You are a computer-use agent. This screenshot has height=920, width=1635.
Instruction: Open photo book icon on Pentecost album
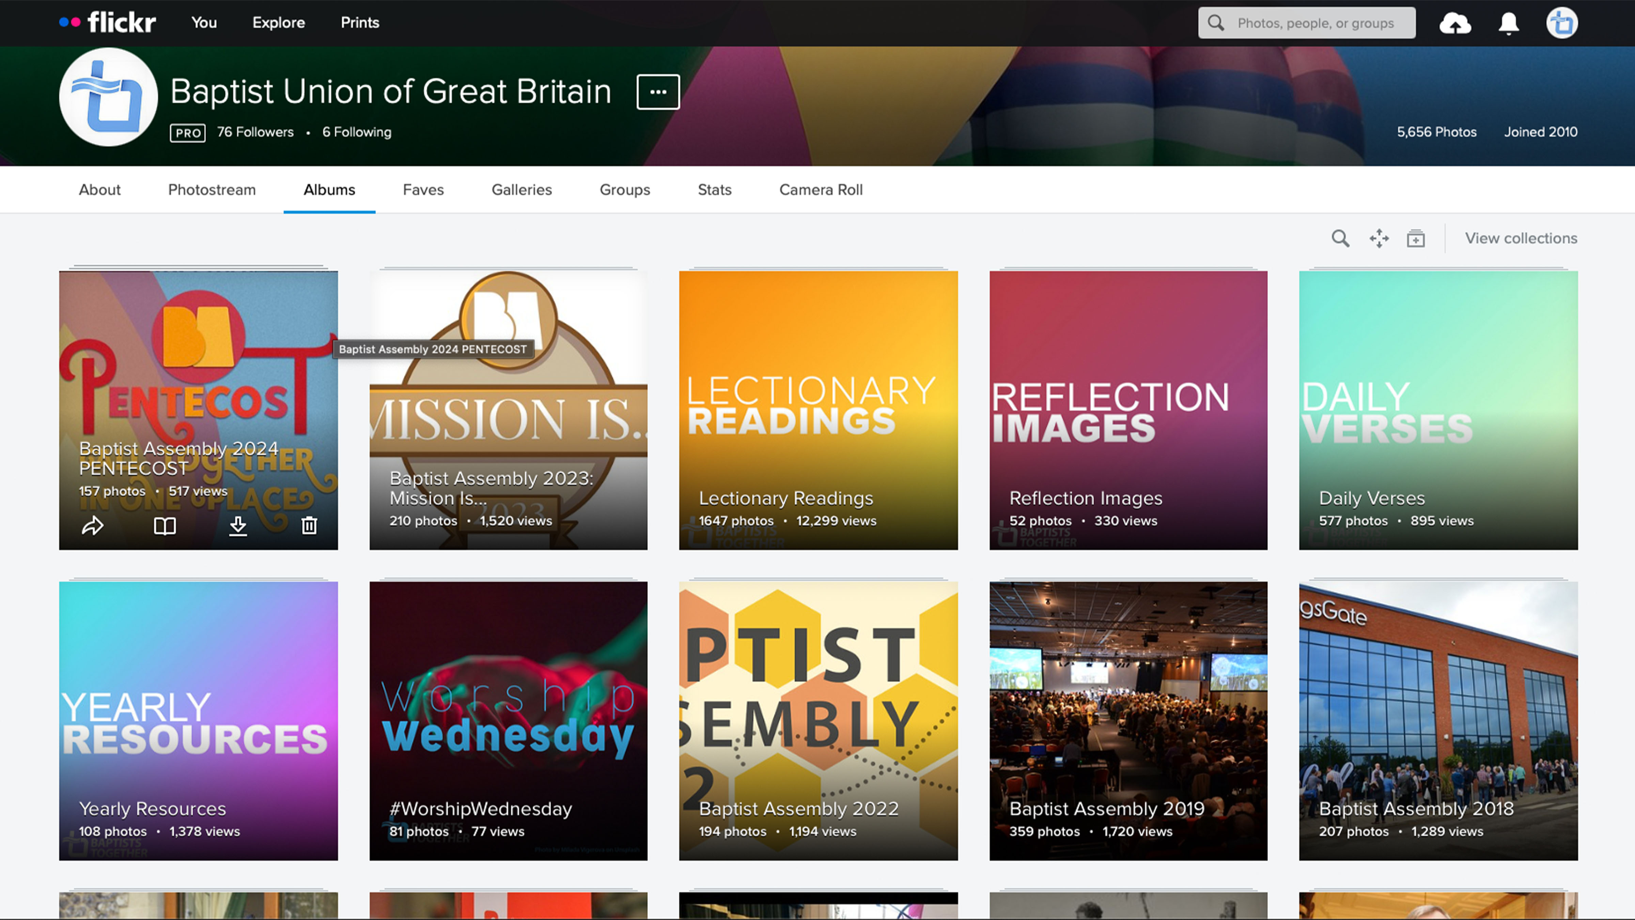click(x=165, y=526)
